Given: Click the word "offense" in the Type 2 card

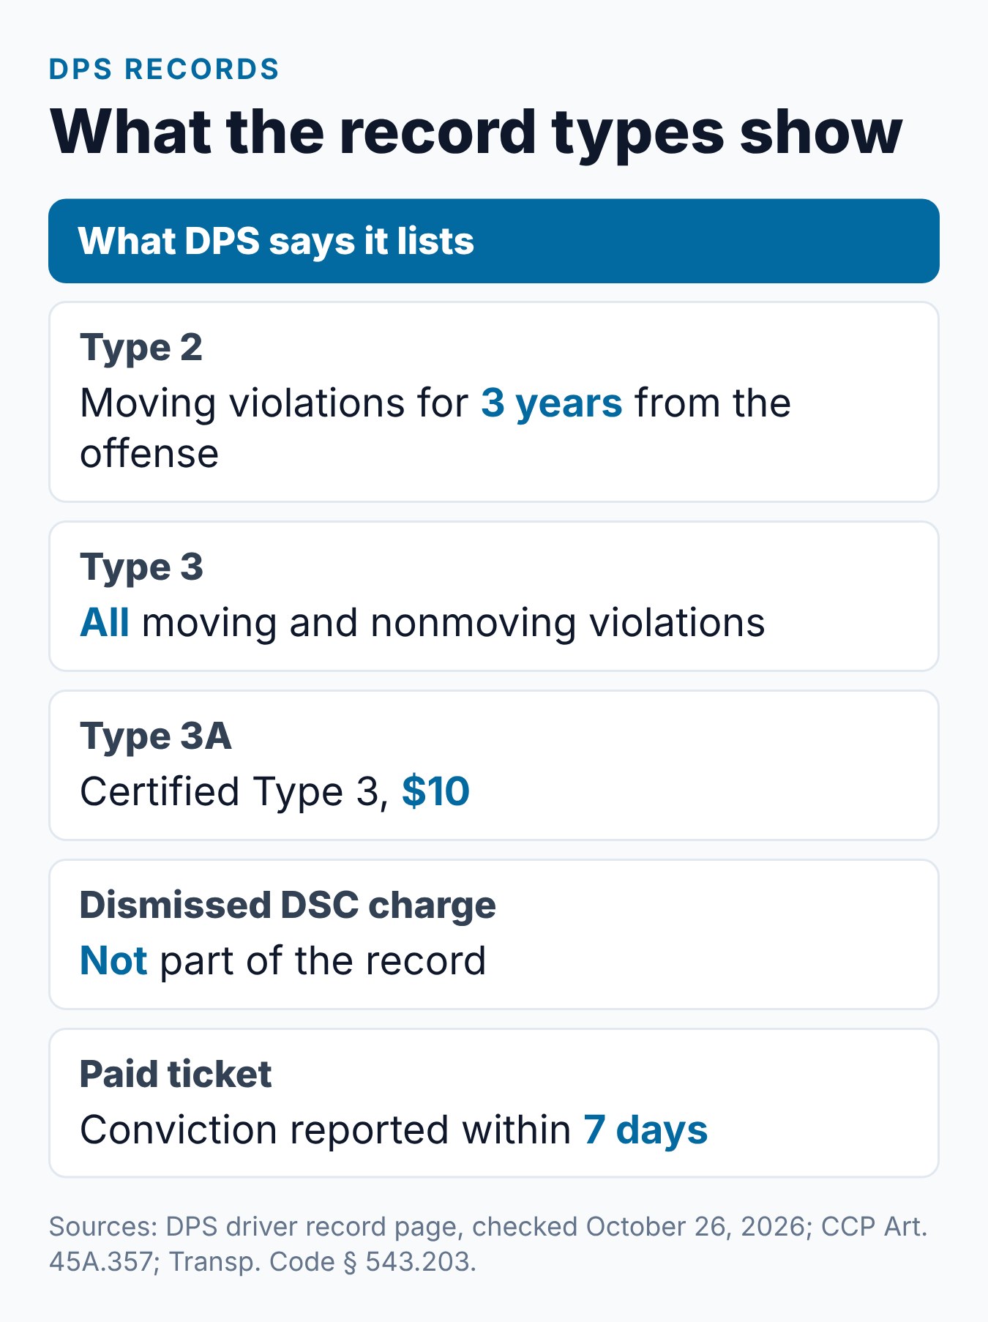Looking at the screenshot, I should point(149,454).
